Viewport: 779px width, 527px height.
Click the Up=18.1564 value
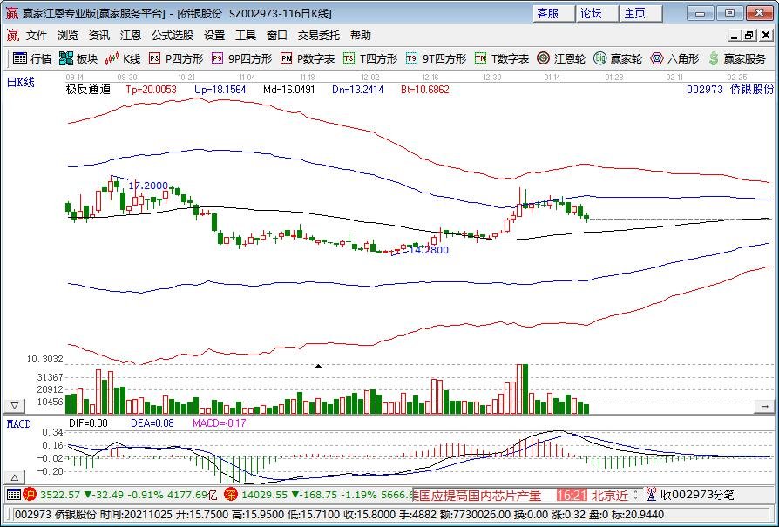[220, 90]
